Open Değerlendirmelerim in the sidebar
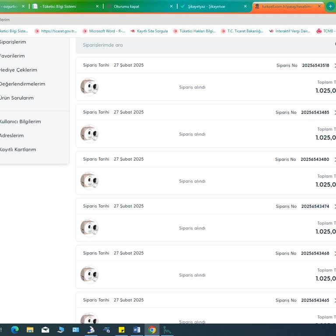 (22, 84)
